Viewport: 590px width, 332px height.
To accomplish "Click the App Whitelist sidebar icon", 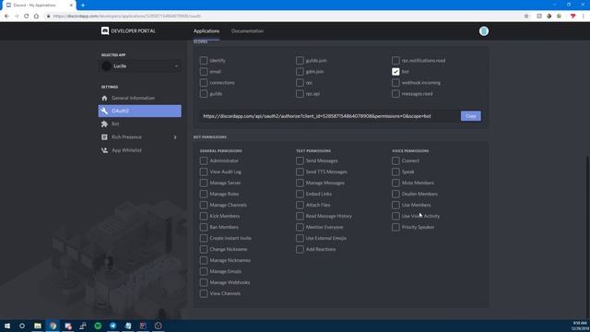I will coord(104,150).
